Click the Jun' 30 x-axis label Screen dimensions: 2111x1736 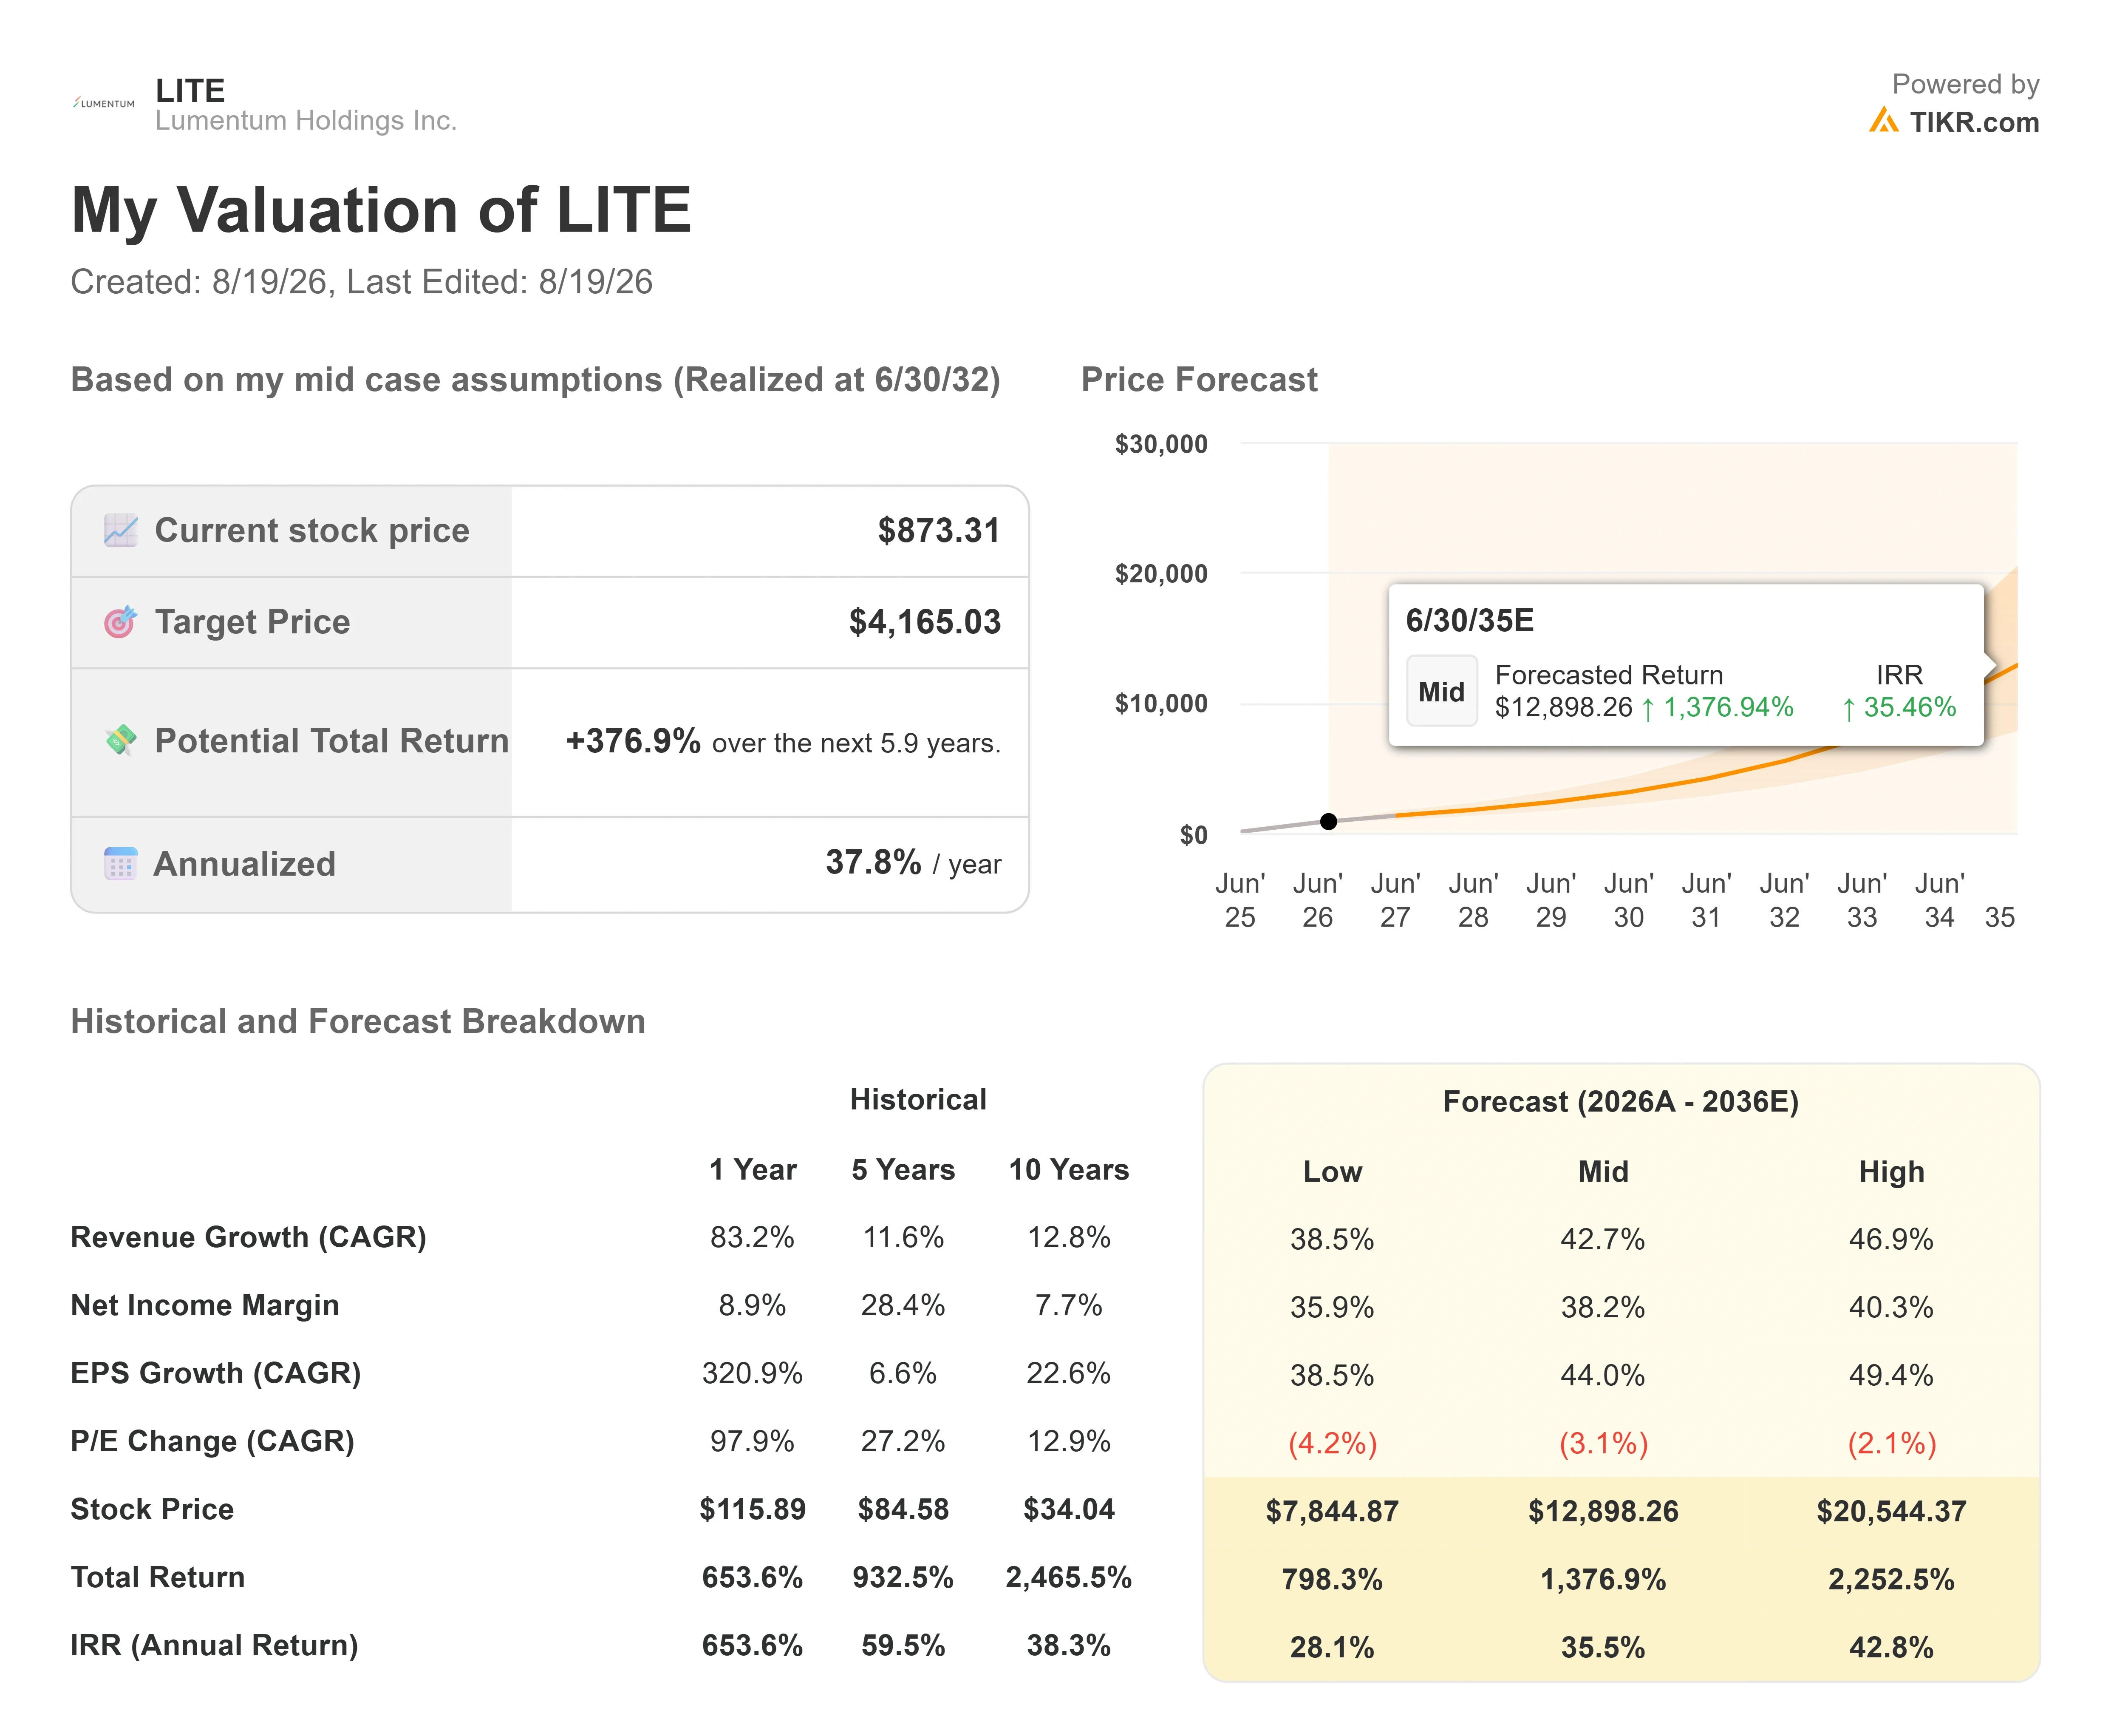point(1628,900)
